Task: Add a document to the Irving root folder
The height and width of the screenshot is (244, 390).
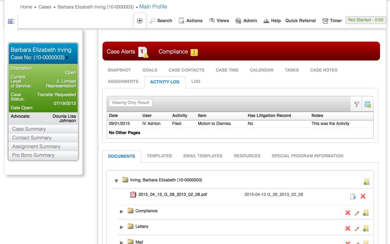Action: pos(367,181)
